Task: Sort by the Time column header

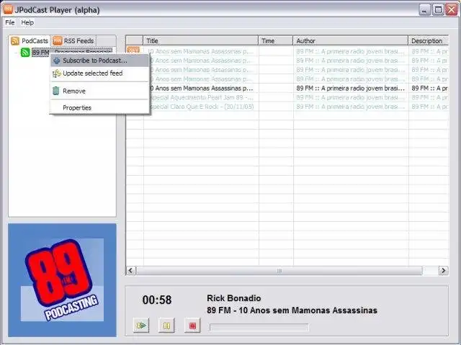Action: tap(276, 41)
